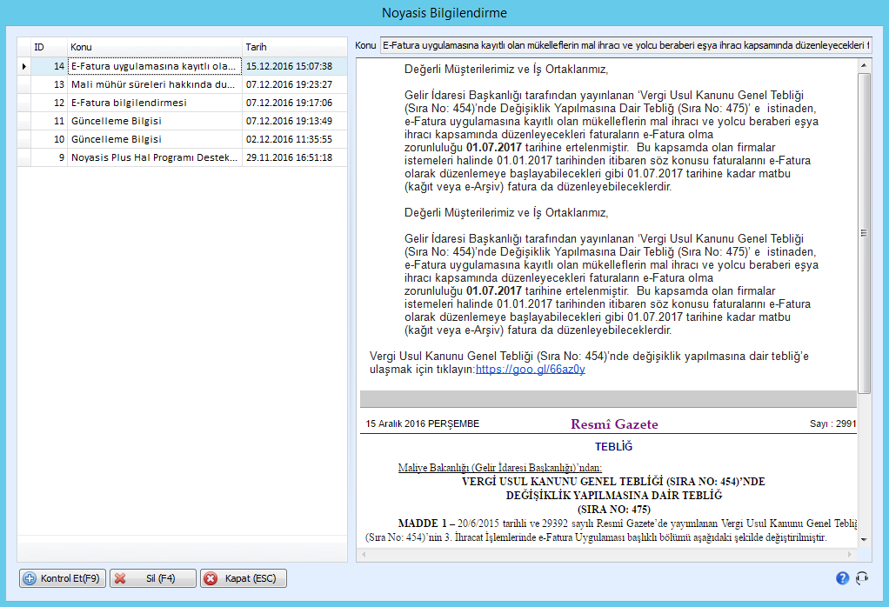The width and height of the screenshot is (889, 607).
Task: Click 'Maliye Bakanlığı (Gelir İdaresi Başkanlığı)'ndan:' text
Action: coord(499,468)
